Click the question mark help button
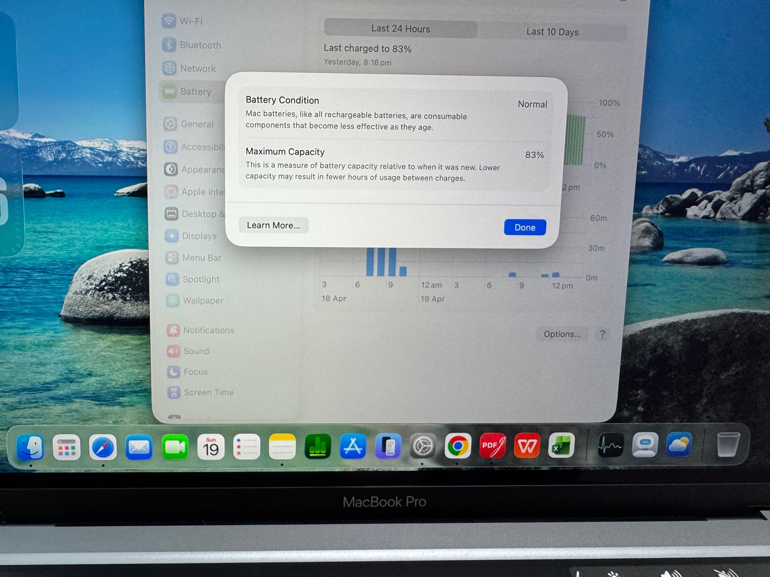 click(602, 334)
